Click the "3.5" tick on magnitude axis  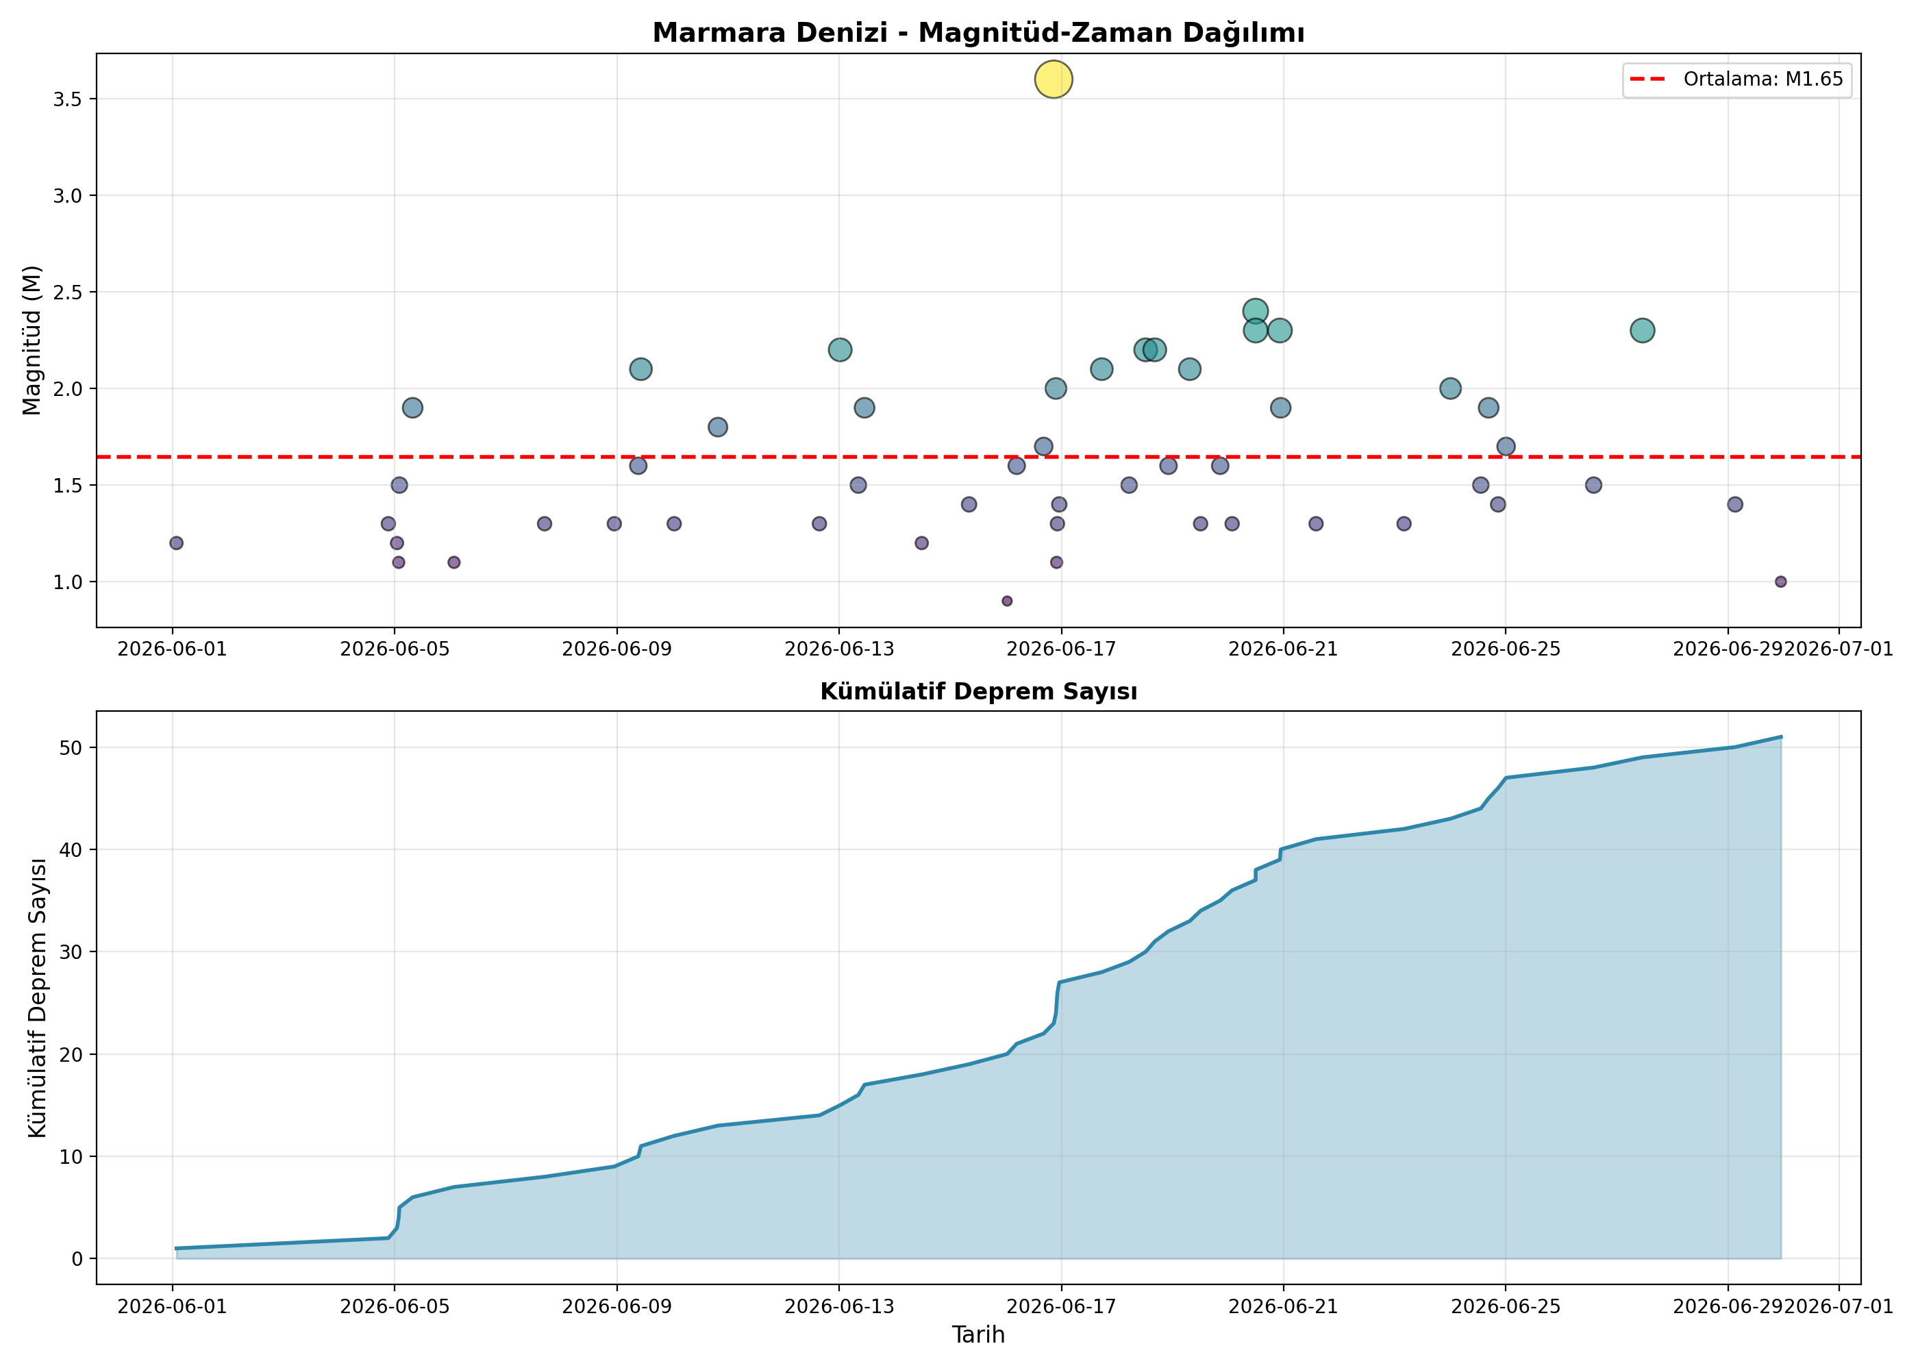pyautogui.click(x=68, y=99)
